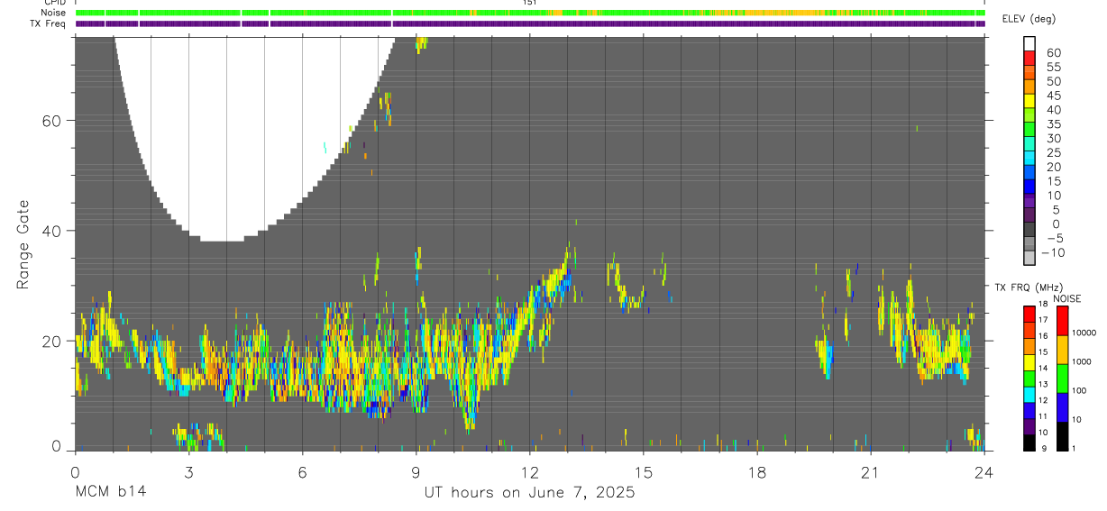Click the "NOISE" colorbar title on the right
The height and width of the screenshot is (511, 1107).
pyautogui.click(x=1066, y=298)
